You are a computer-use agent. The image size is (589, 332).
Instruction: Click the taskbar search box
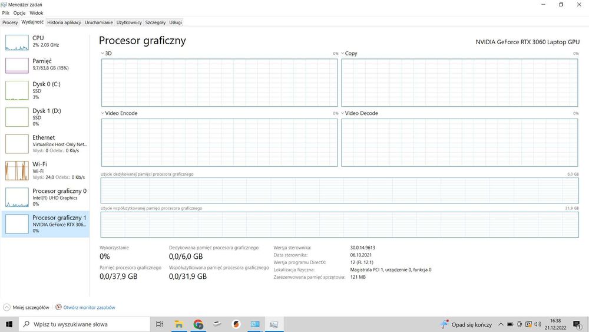tap(84, 324)
